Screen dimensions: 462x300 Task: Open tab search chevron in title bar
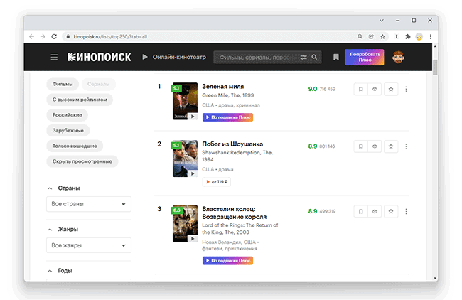[382, 21]
